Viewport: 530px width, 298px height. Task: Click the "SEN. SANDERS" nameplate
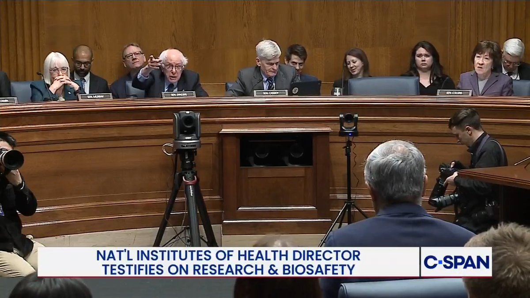(178, 94)
